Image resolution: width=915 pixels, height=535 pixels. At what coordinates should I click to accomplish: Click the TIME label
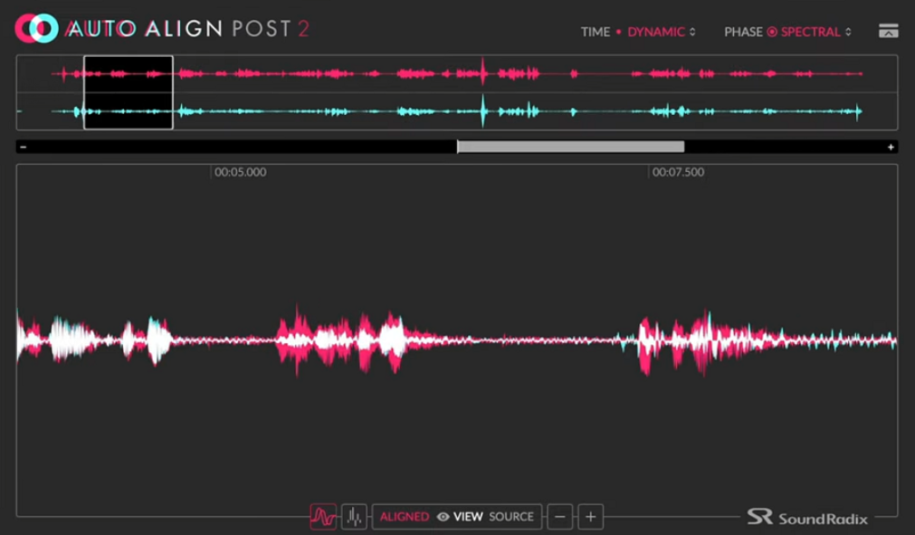pyautogui.click(x=596, y=32)
